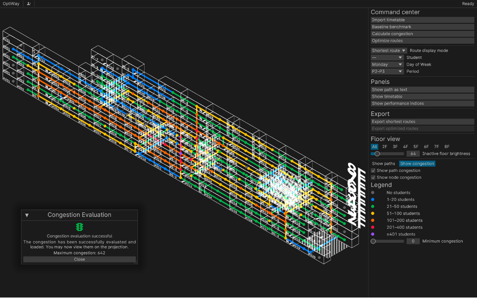This screenshot has width=477, height=298.
Task: Open the Route display mode dropdown
Action: coord(389,51)
